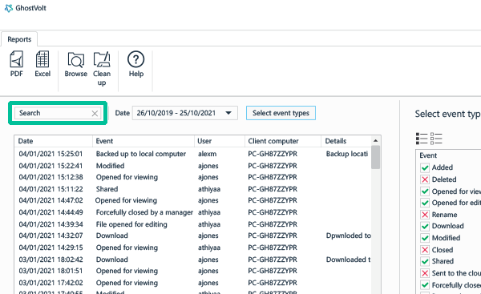Click the Clean up icon
The height and width of the screenshot is (294, 481).
point(102,69)
